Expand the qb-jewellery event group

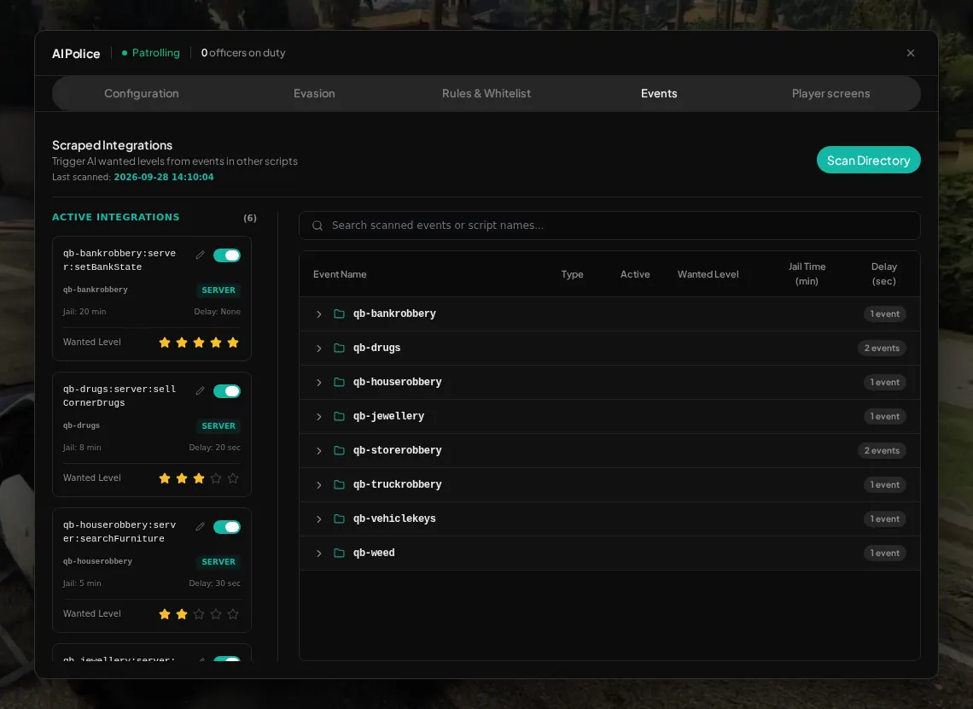click(319, 417)
